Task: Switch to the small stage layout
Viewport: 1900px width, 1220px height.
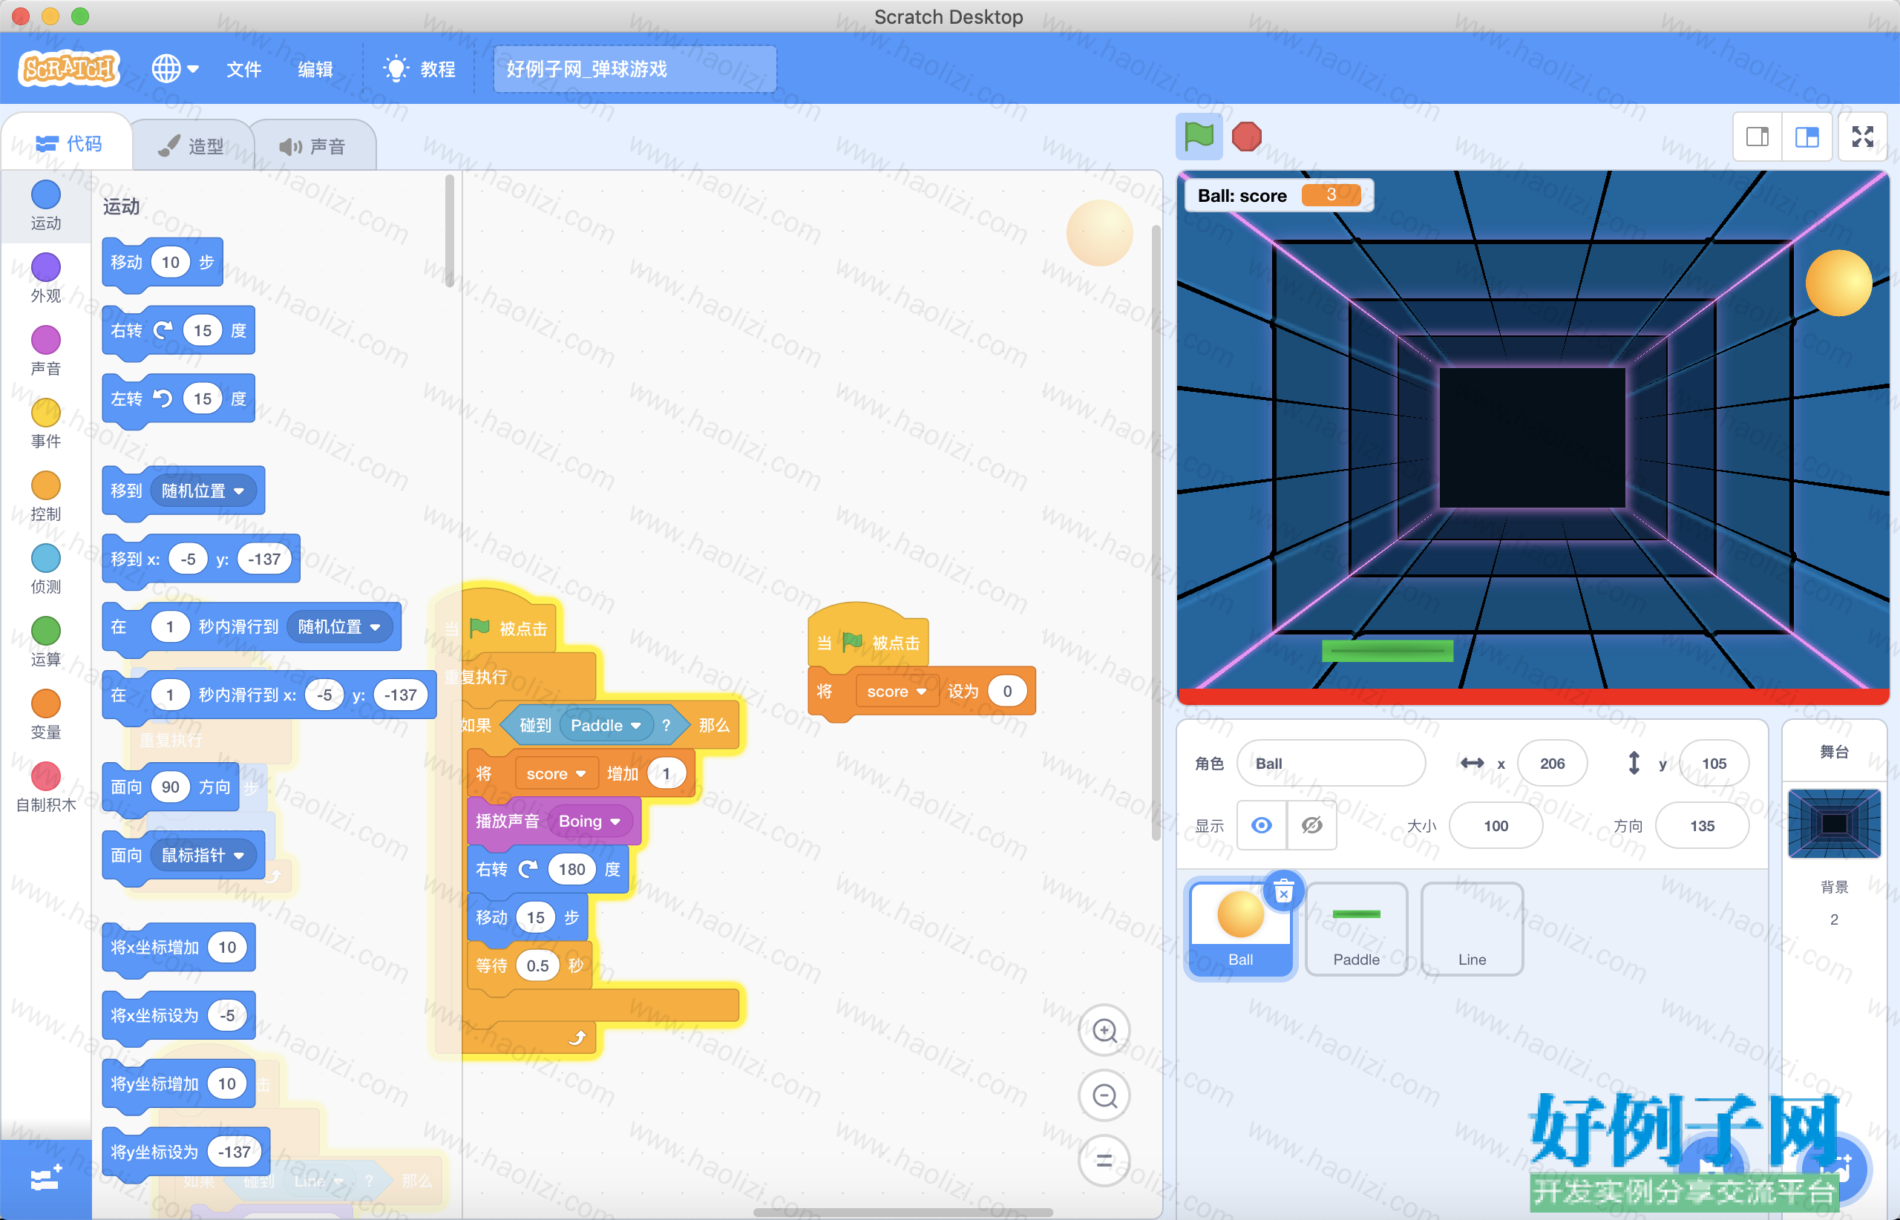Action: pyautogui.click(x=1757, y=137)
